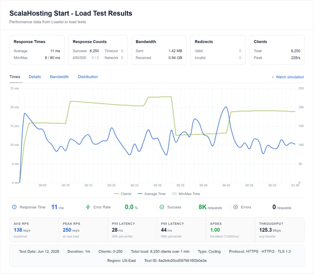Screen dimensions: 314x274
Task: Click the 250 right-axis clients label
Action: pos(301,88)
